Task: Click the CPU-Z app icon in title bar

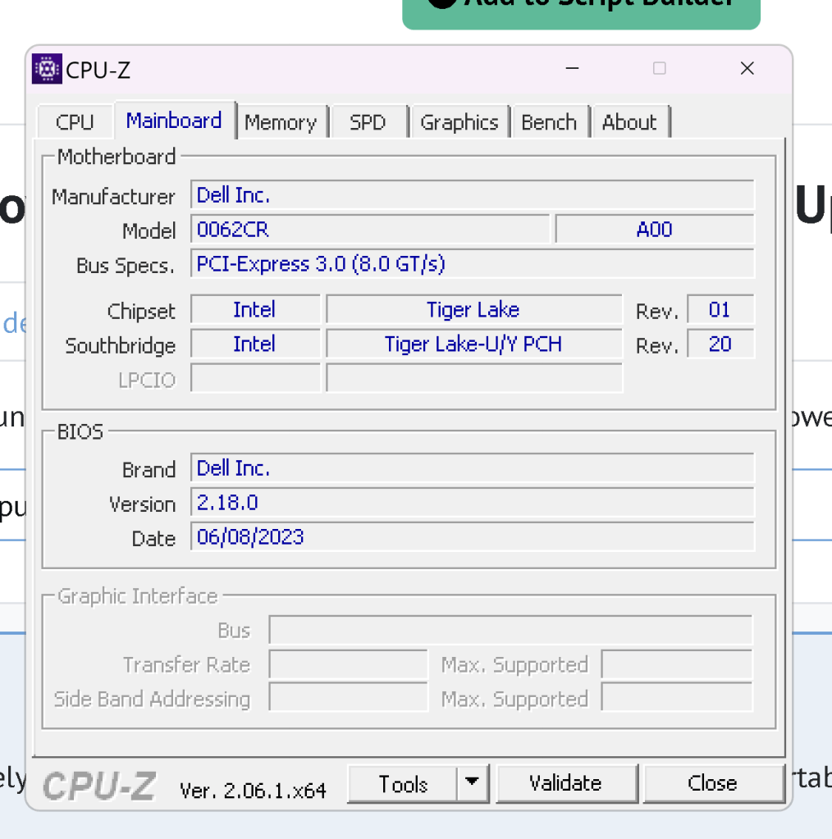Action: click(47, 69)
